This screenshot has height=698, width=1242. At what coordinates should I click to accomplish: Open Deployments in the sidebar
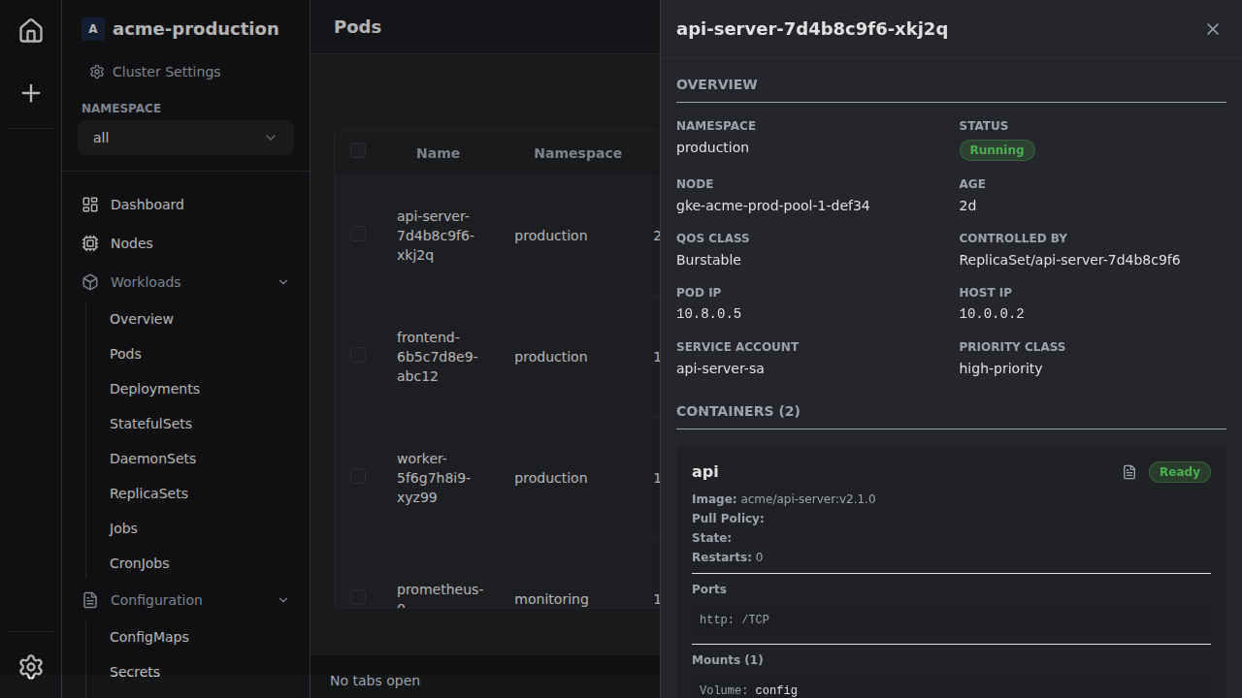[154, 389]
